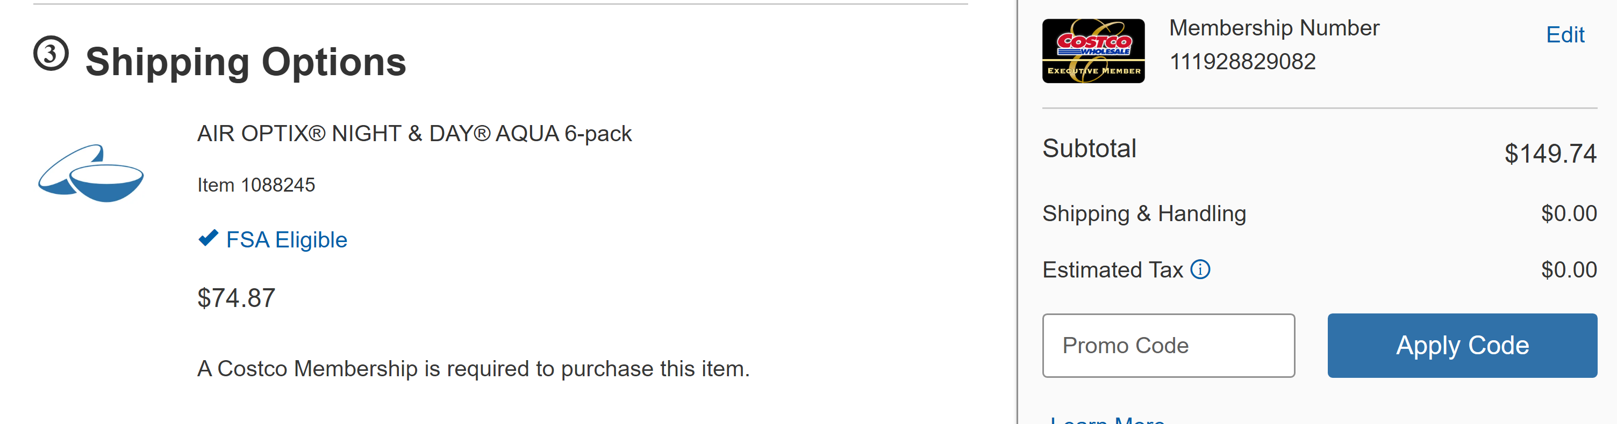This screenshot has width=1617, height=424.
Task: Click the Costco Executive Member card logo
Action: [x=1093, y=51]
